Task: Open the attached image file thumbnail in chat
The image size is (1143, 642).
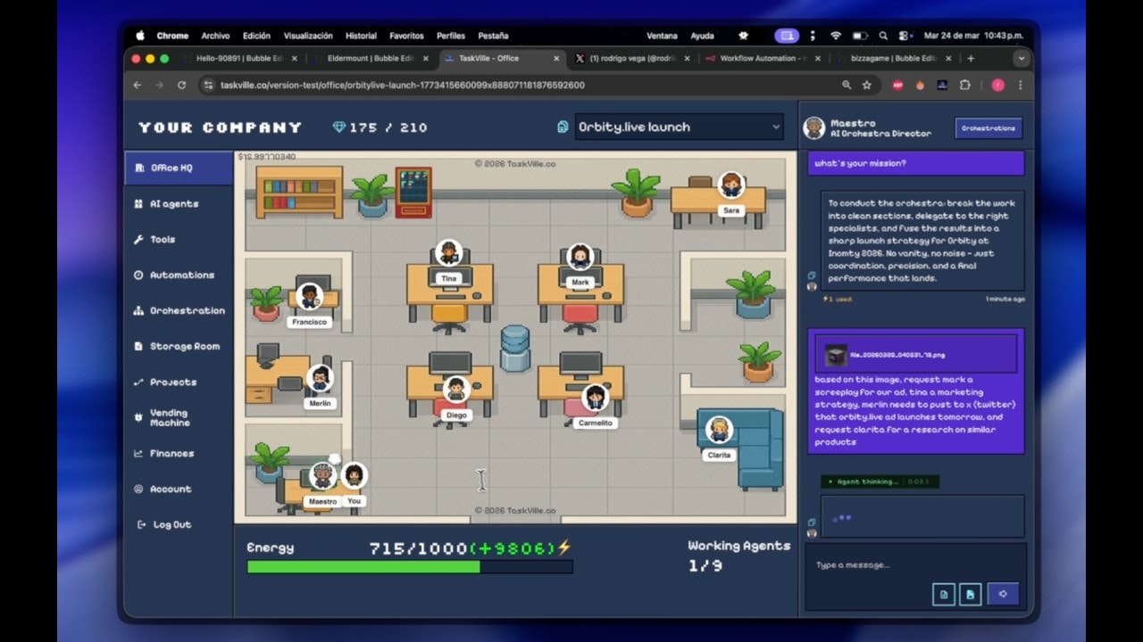Action: coord(836,354)
